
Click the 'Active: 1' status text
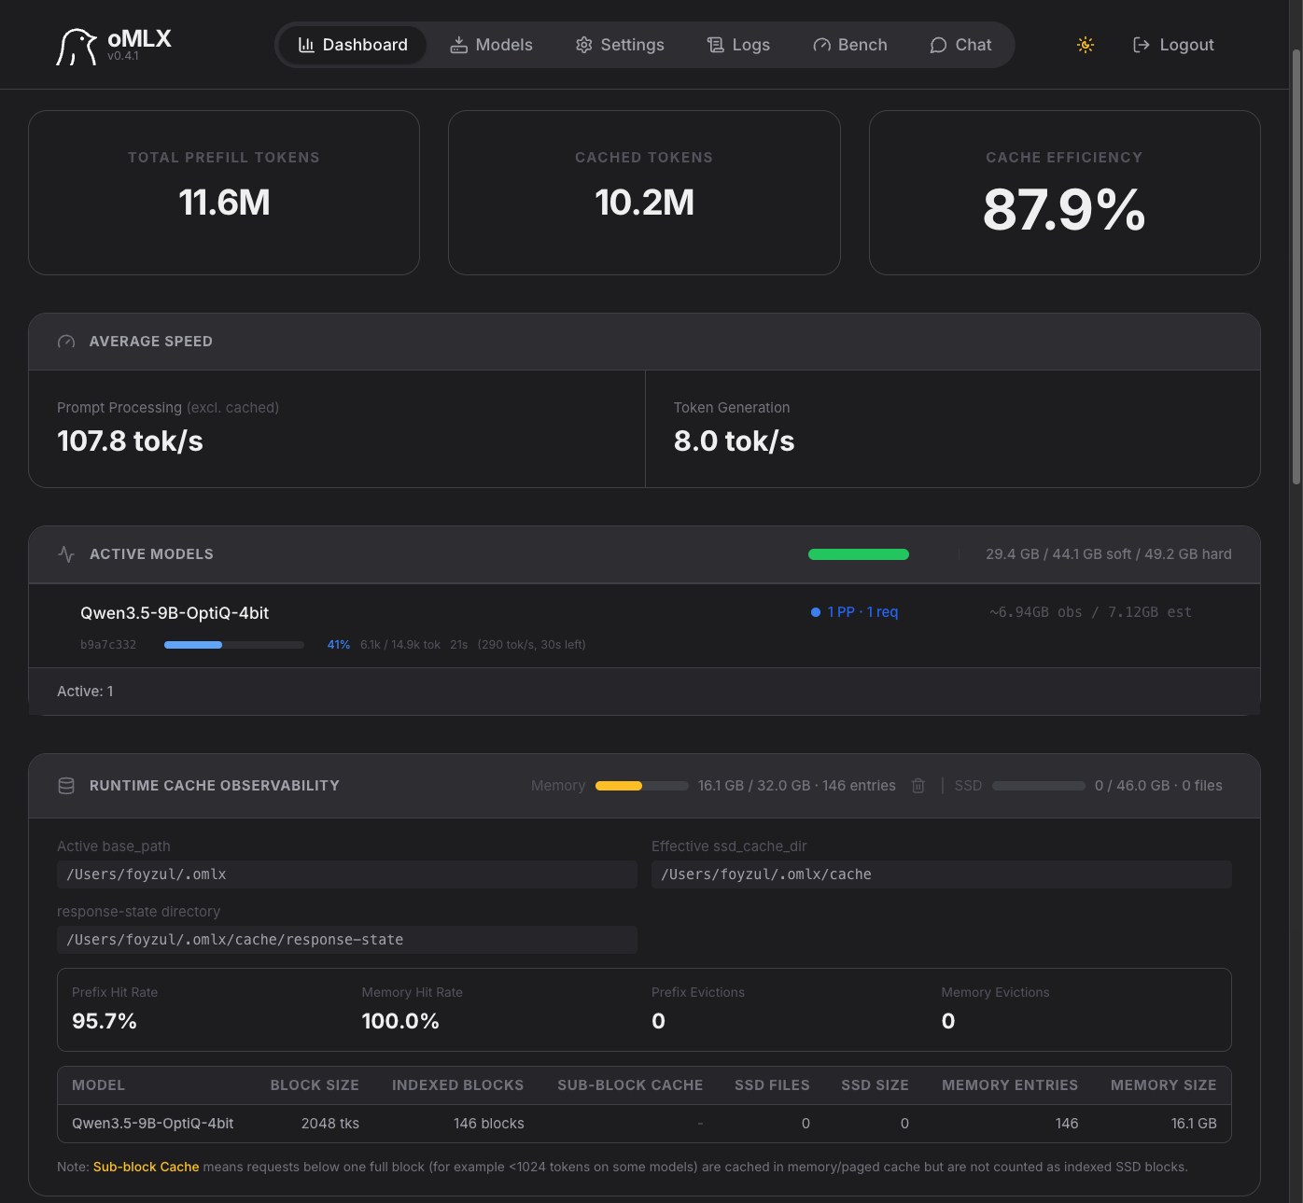(85, 692)
